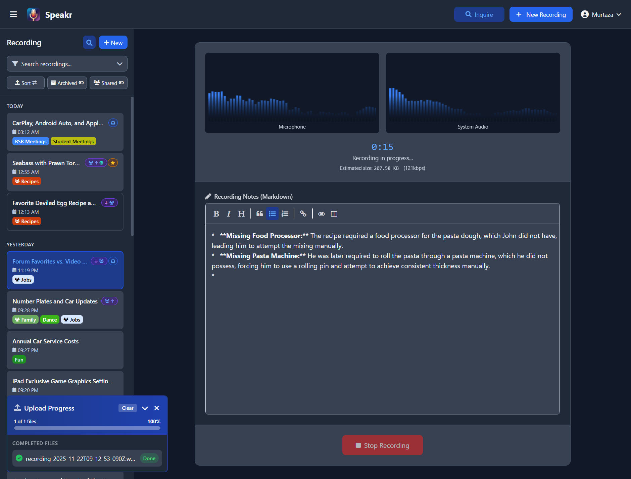The image size is (631, 479).
Task: Apply italic formatting in notes toolbar
Action: (x=229, y=214)
